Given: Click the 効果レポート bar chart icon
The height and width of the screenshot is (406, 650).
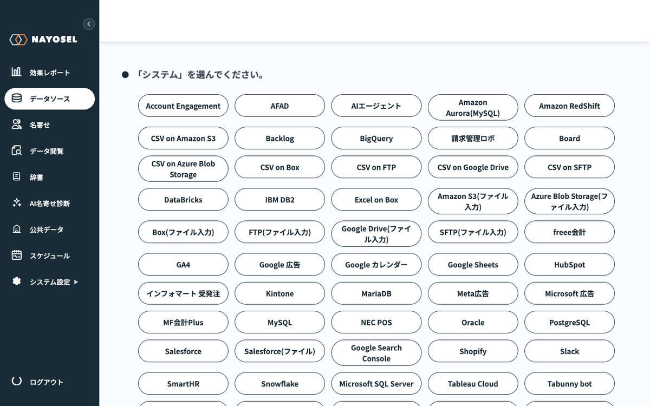Looking at the screenshot, I should pyautogui.click(x=17, y=72).
